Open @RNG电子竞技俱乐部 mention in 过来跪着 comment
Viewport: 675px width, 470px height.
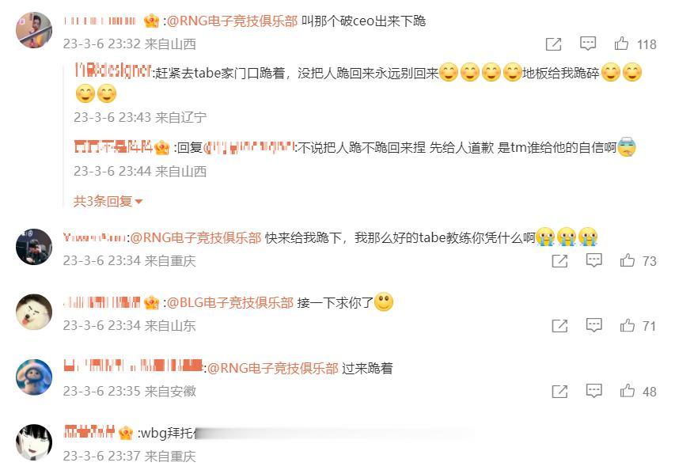click(x=273, y=368)
